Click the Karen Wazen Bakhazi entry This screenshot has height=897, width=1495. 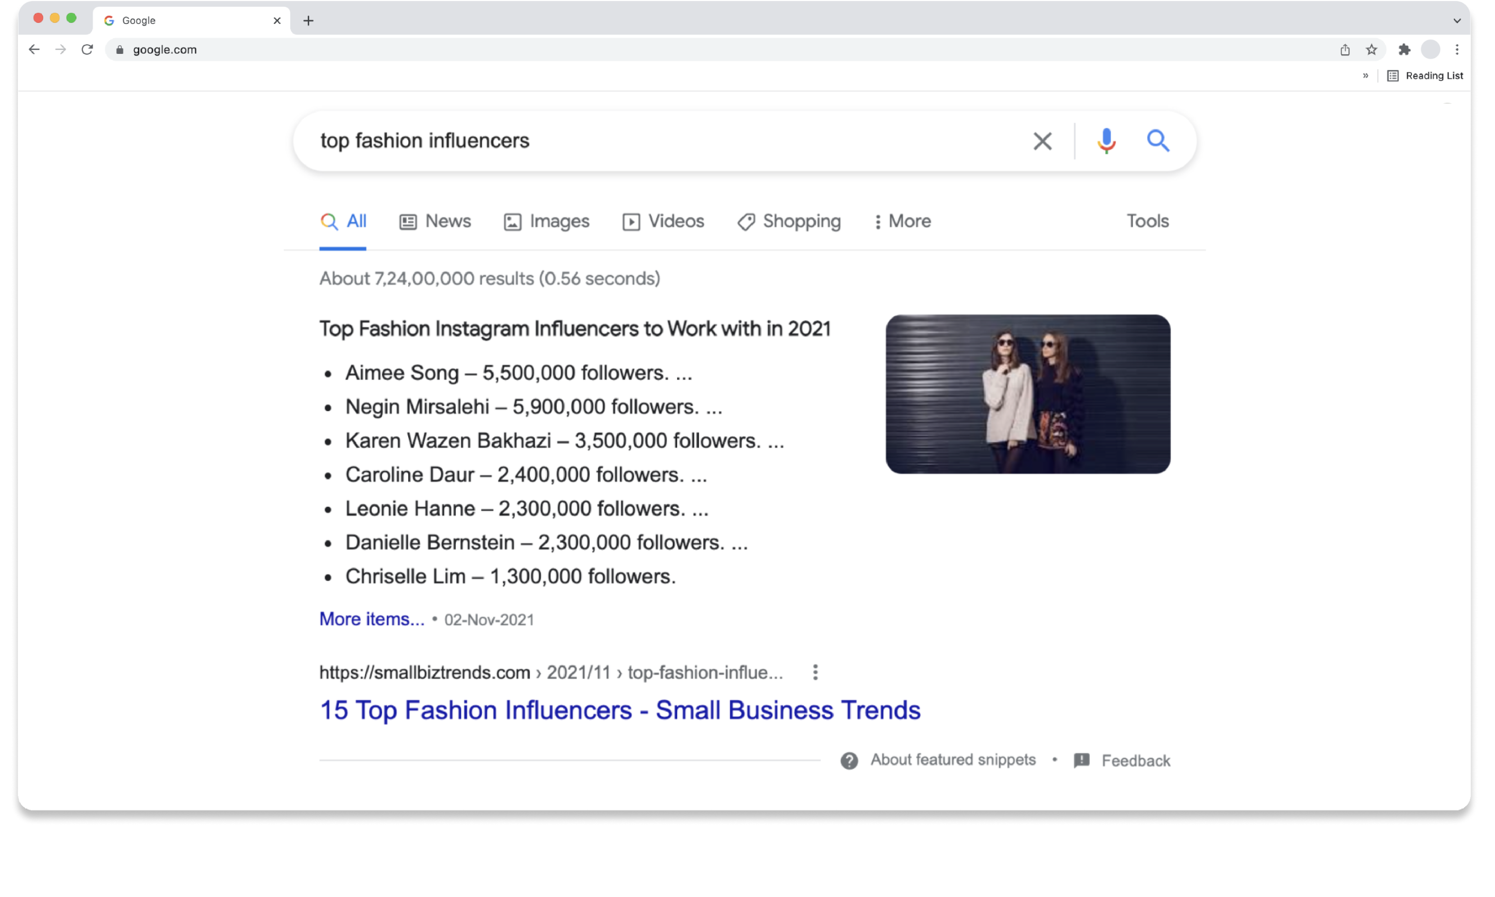(565, 440)
